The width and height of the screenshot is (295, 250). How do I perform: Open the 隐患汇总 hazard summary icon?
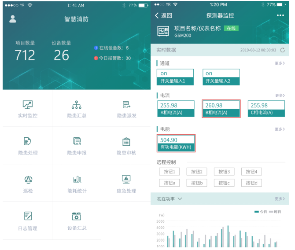pyautogui.click(x=77, y=105)
